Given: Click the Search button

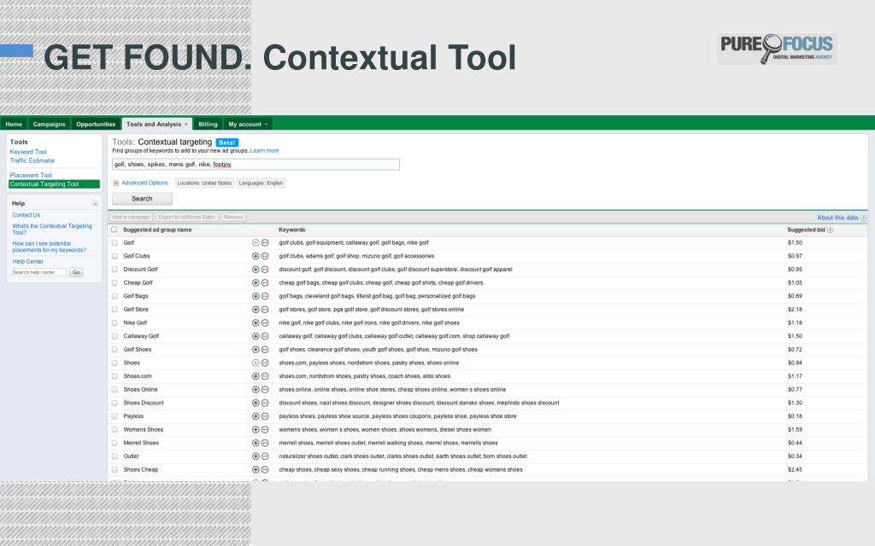Looking at the screenshot, I should tap(142, 199).
